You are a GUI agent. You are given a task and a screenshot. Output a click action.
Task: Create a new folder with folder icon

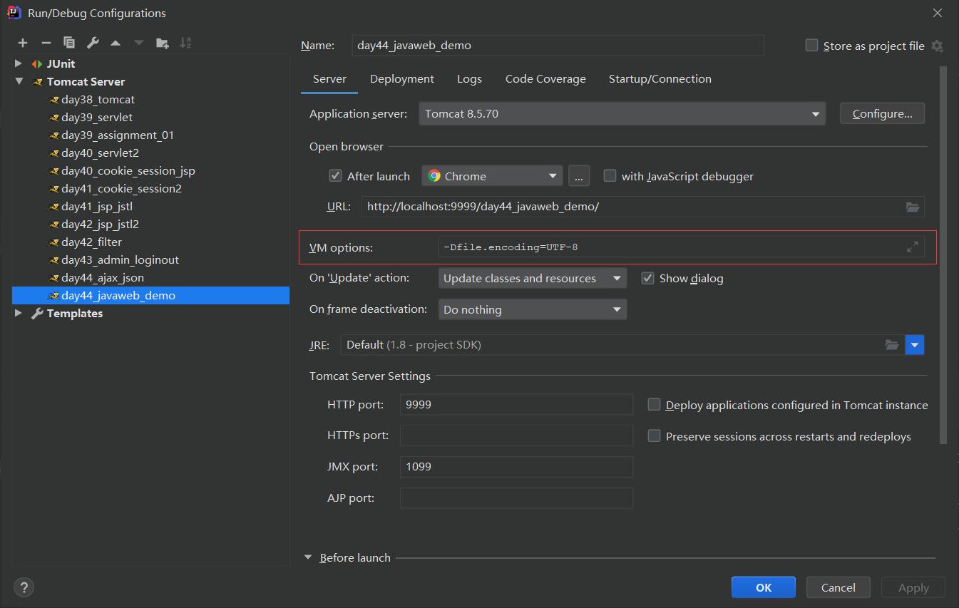coord(163,43)
